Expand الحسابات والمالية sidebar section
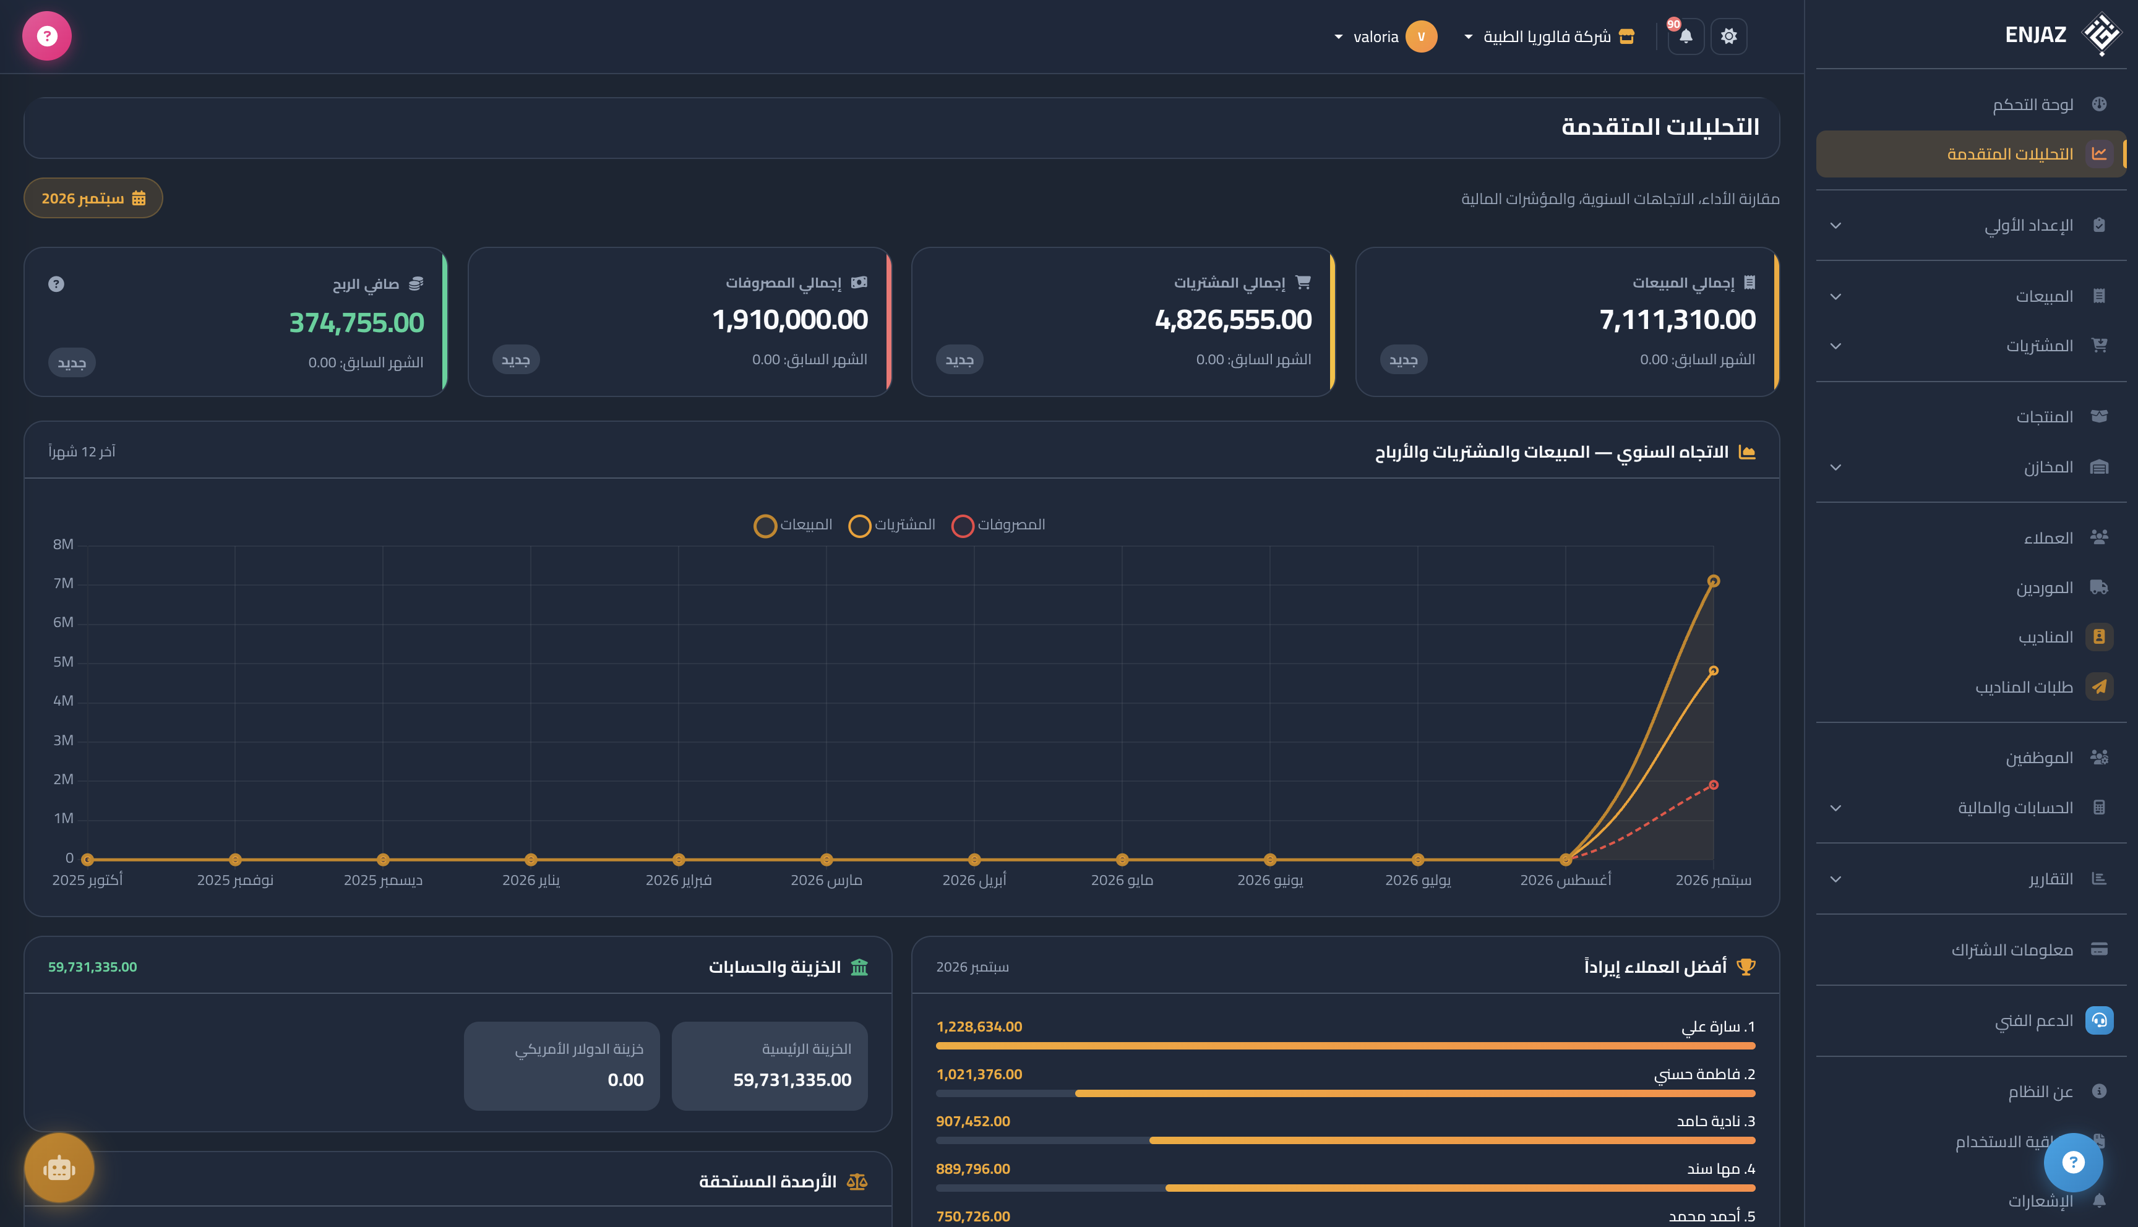The height and width of the screenshot is (1227, 2138). click(1971, 807)
